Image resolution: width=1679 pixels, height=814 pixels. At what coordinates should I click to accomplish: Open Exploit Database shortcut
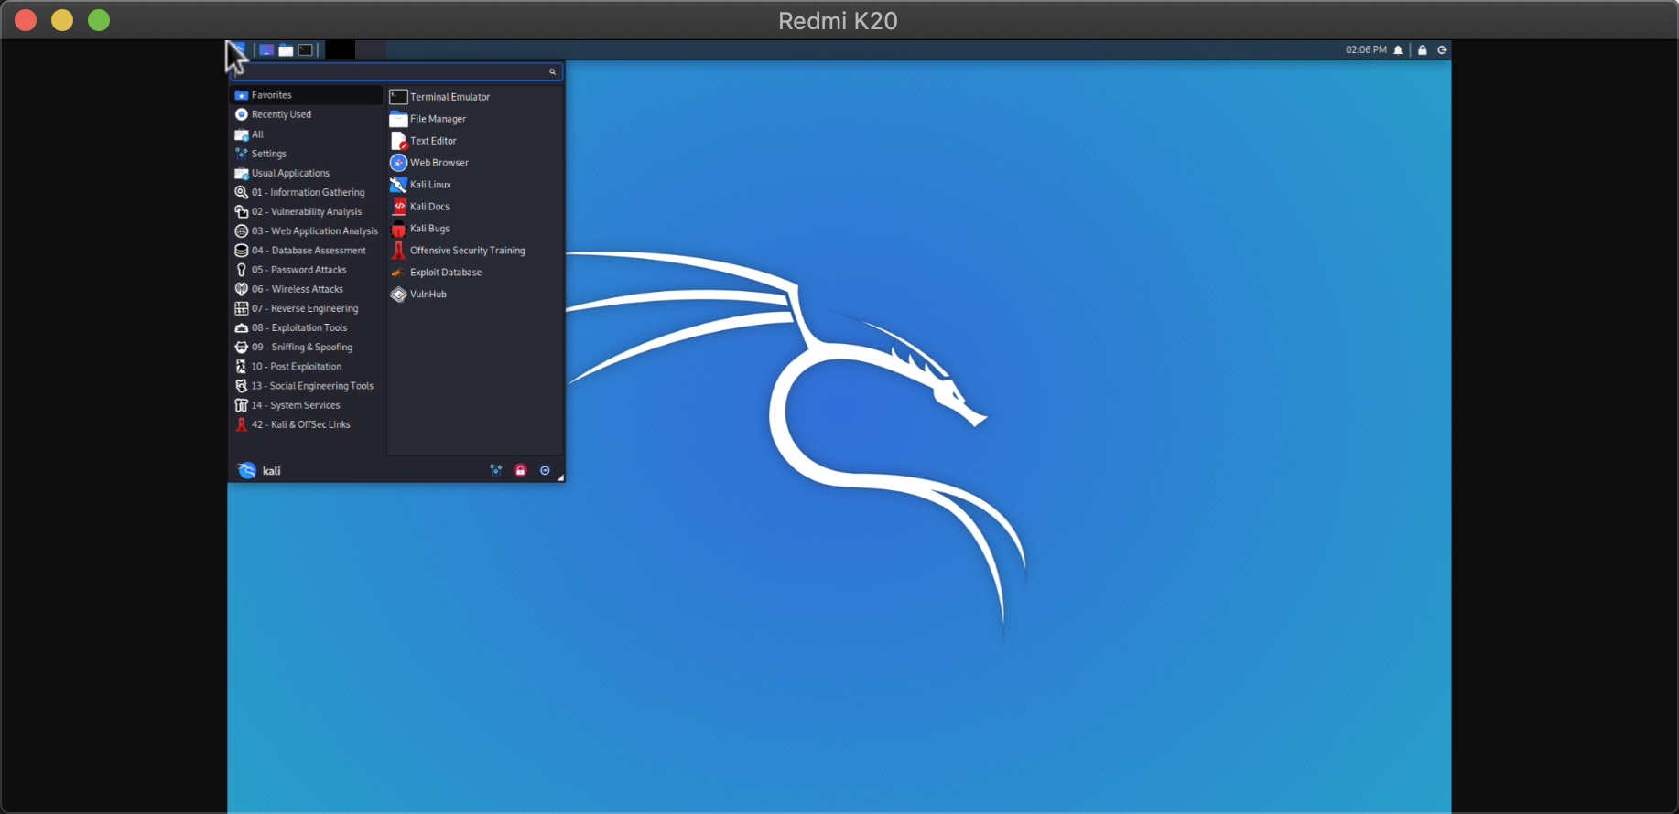point(474,273)
